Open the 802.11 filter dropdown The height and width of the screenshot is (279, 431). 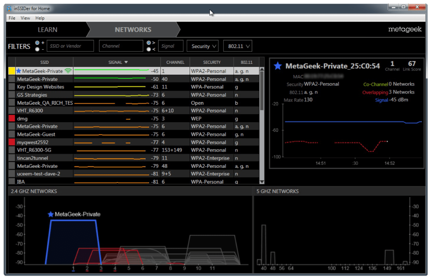pyautogui.click(x=237, y=46)
